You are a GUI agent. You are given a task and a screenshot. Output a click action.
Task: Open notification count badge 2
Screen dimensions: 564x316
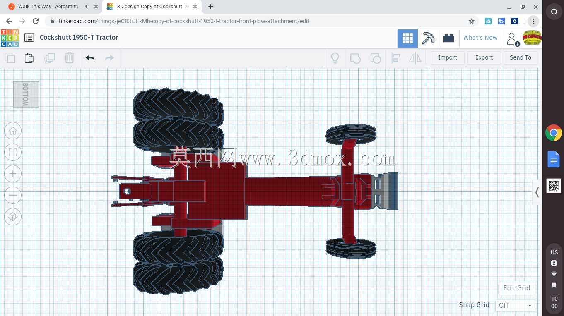tap(554, 263)
